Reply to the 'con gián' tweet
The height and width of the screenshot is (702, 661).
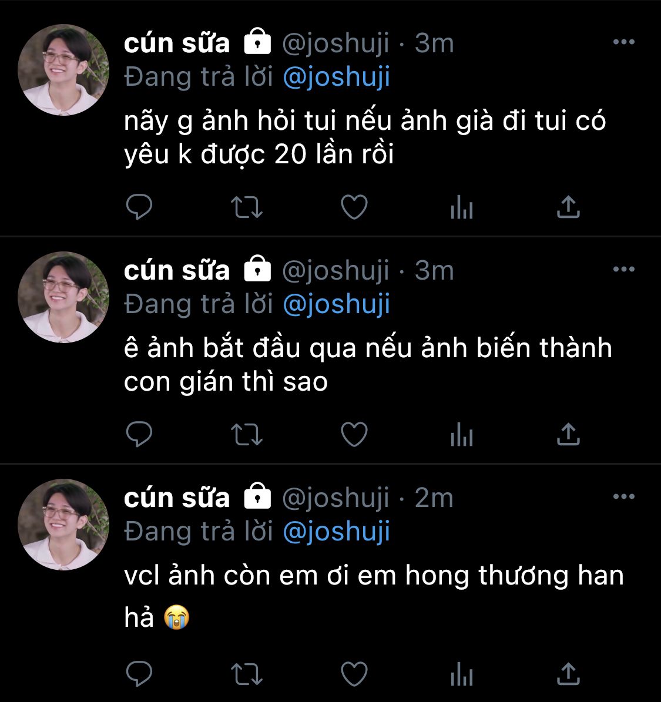[139, 434]
